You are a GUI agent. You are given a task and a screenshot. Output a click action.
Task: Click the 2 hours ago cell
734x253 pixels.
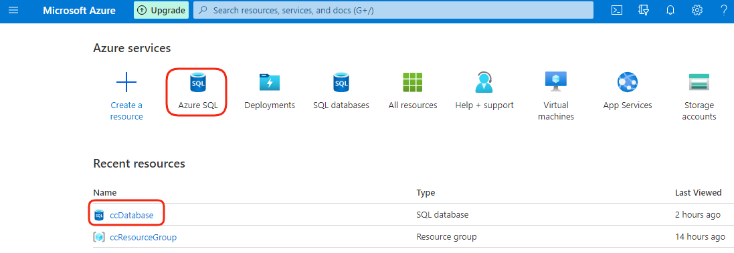(x=697, y=215)
